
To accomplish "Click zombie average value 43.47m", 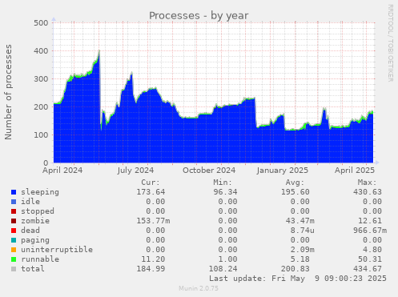I will pyautogui.click(x=300, y=221).
